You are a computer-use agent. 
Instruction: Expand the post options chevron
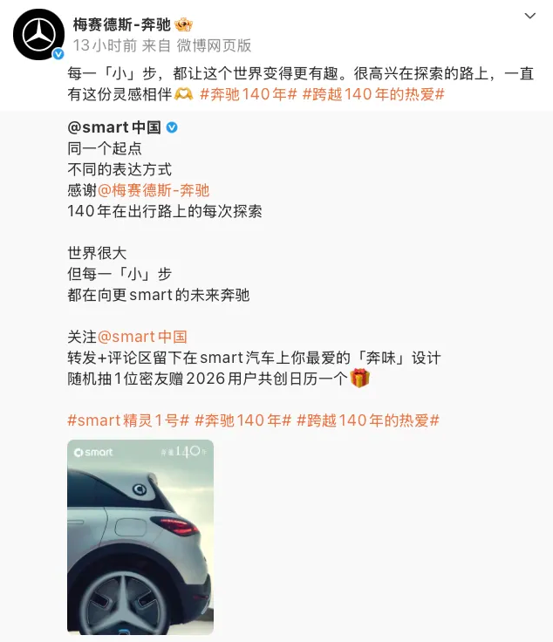530,16
